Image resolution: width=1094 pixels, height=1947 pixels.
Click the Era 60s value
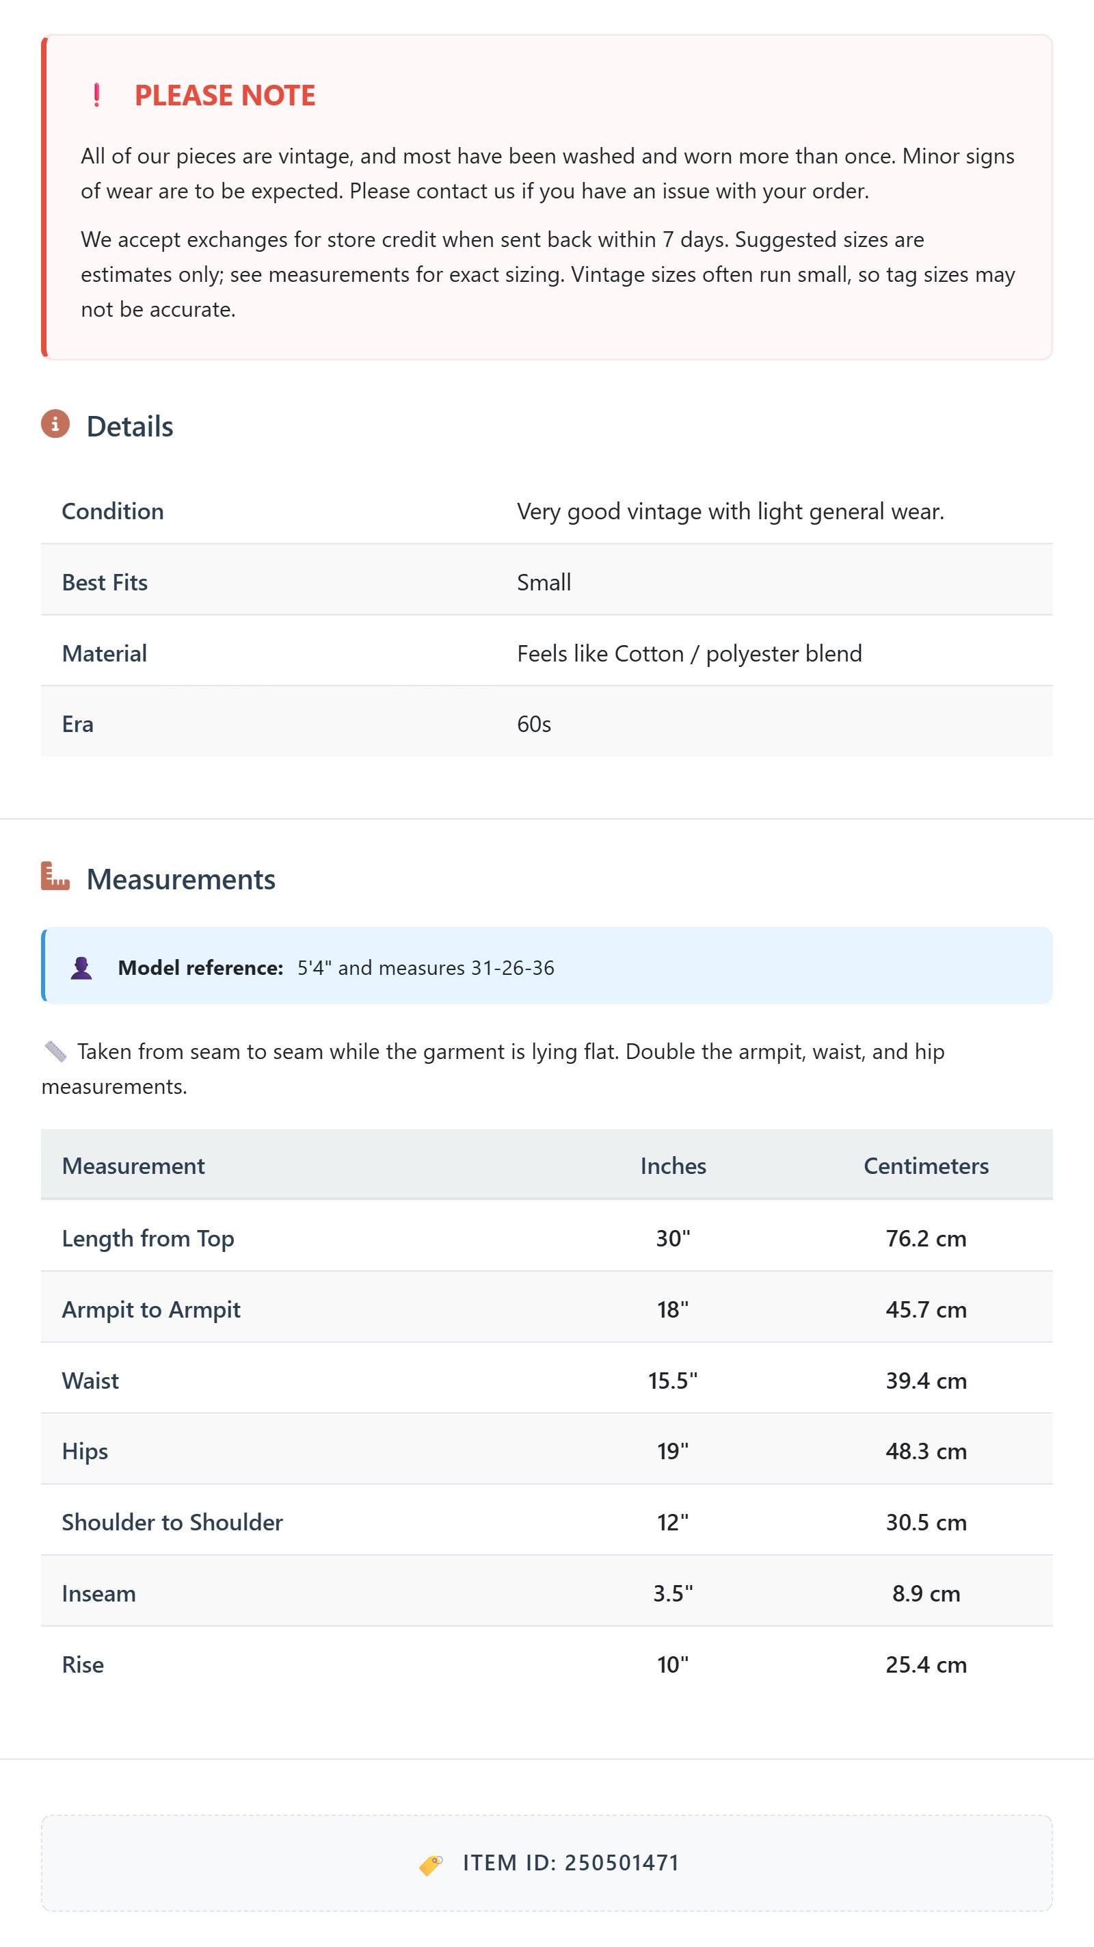click(534, 724)
